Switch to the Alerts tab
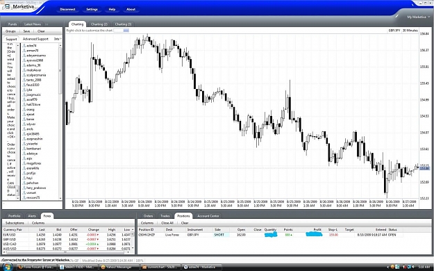The width and height of the screenshot is (434, 271). (32, 216)
